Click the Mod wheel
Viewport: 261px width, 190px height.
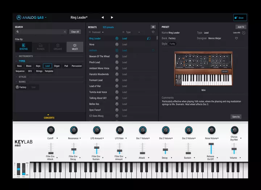tap(24, 169)
